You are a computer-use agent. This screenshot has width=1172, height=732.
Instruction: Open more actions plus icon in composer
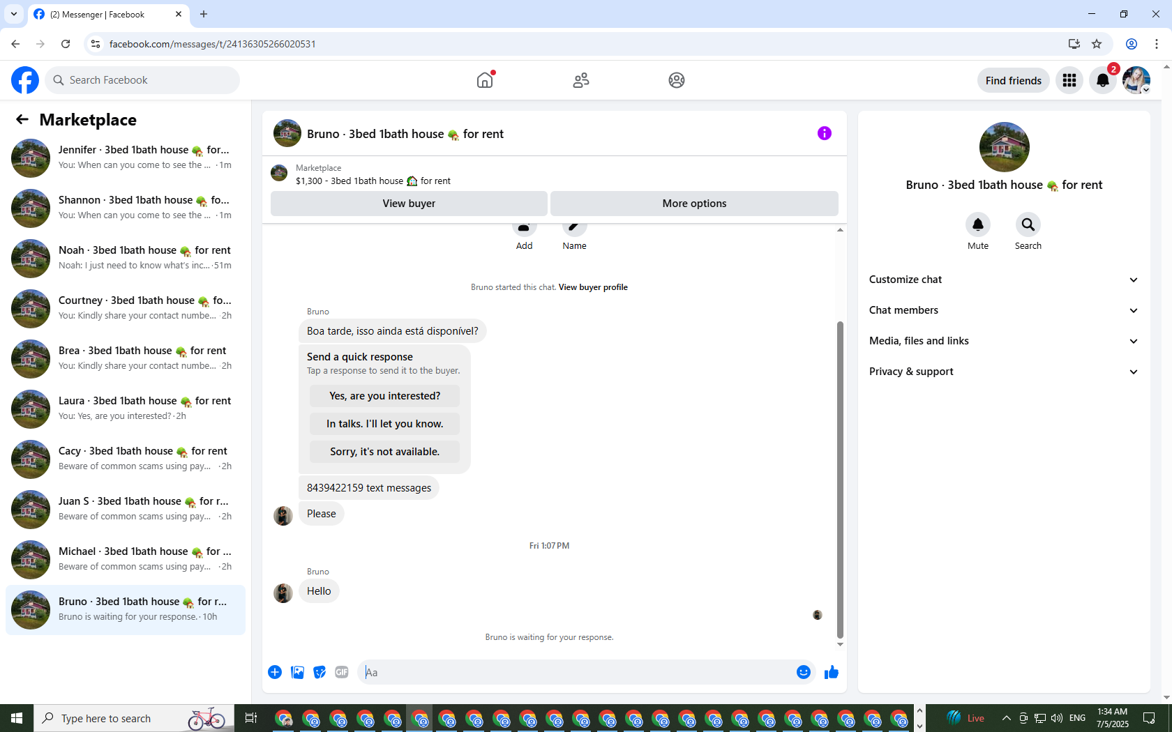(275, 672)
